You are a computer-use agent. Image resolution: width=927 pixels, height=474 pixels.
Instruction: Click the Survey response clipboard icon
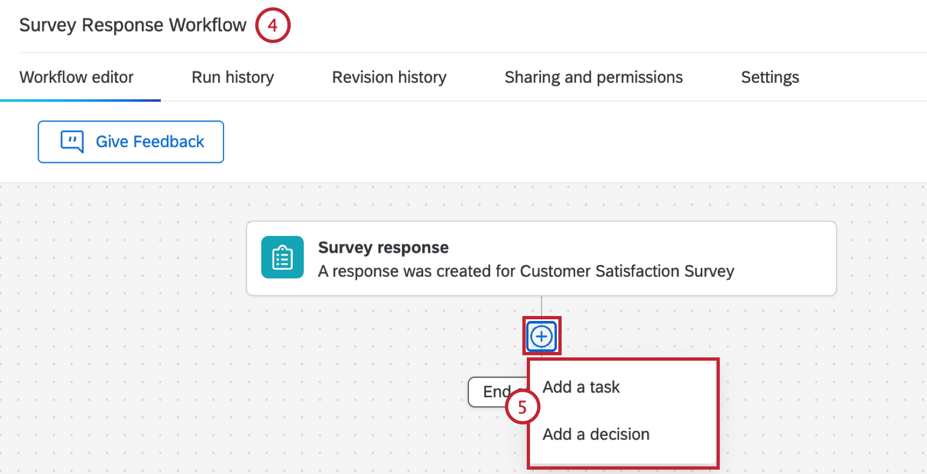(x=282, y=257)
